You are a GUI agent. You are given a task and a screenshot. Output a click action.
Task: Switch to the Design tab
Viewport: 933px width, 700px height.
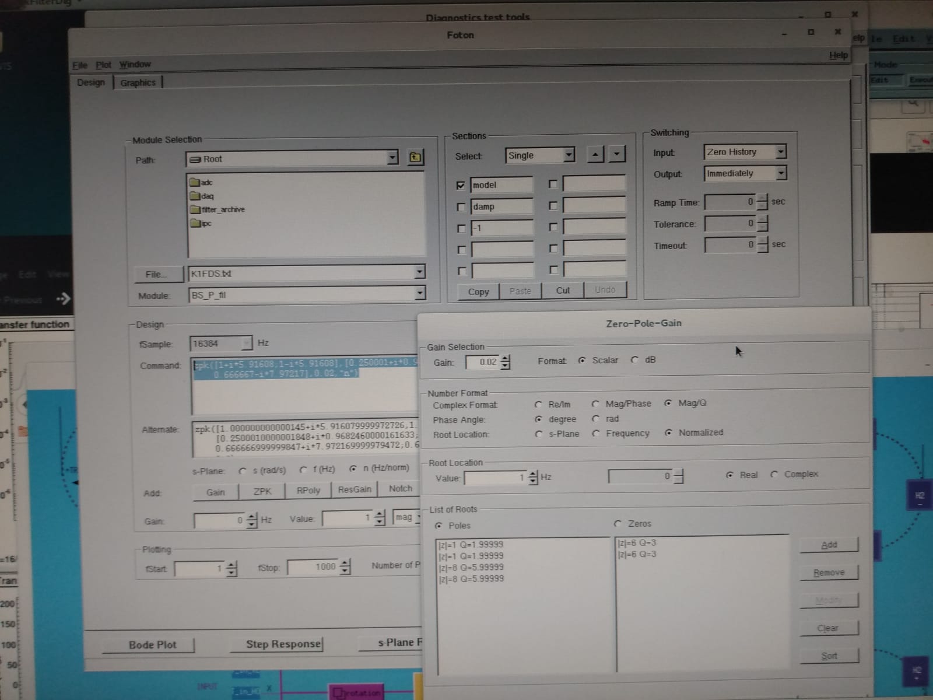(x=91, y=82)
